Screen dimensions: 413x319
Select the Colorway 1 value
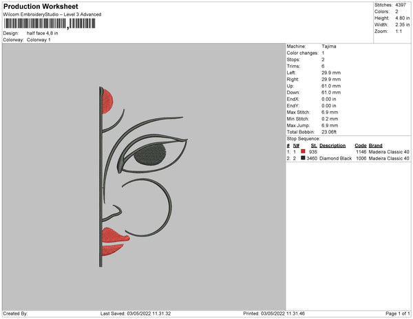[39, 40]
